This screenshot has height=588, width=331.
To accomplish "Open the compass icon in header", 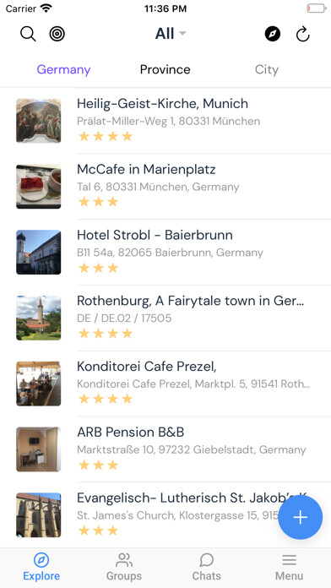I will pyautogui.click(x=273, y=34).
